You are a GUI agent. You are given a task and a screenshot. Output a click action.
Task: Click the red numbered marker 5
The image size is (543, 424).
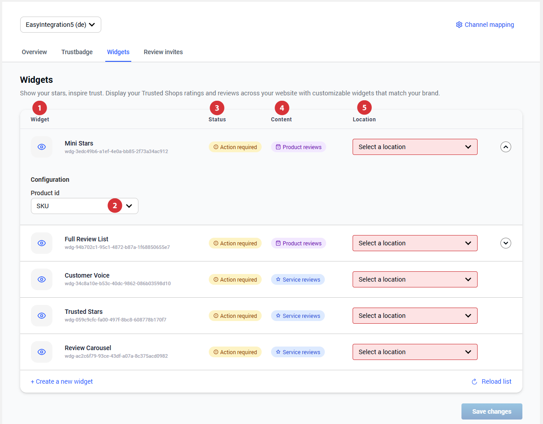tap(364, 108)
